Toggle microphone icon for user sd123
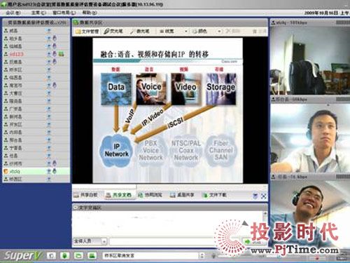The height and width of the screenshot is (263, 350). [55, 54]
